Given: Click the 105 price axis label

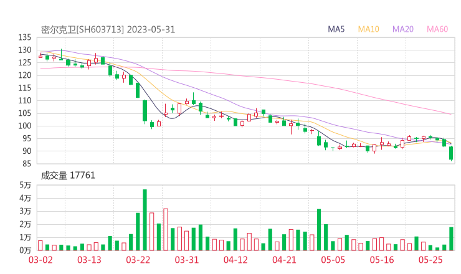Looking at the screenshot, I should click(25, 113).
